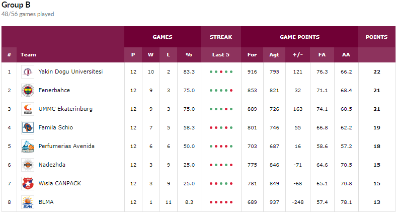
Task: Select the UMMC Ekaterinburg logo
Action: click(x=28, y=109)
